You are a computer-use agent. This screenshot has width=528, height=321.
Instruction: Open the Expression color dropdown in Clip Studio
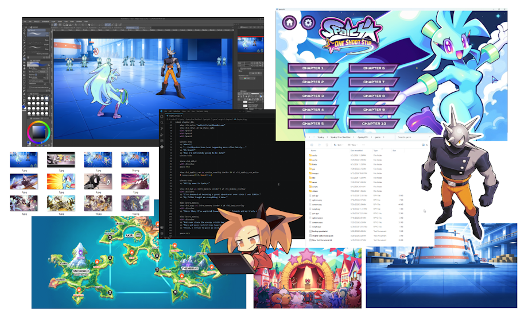click(247, 78)
